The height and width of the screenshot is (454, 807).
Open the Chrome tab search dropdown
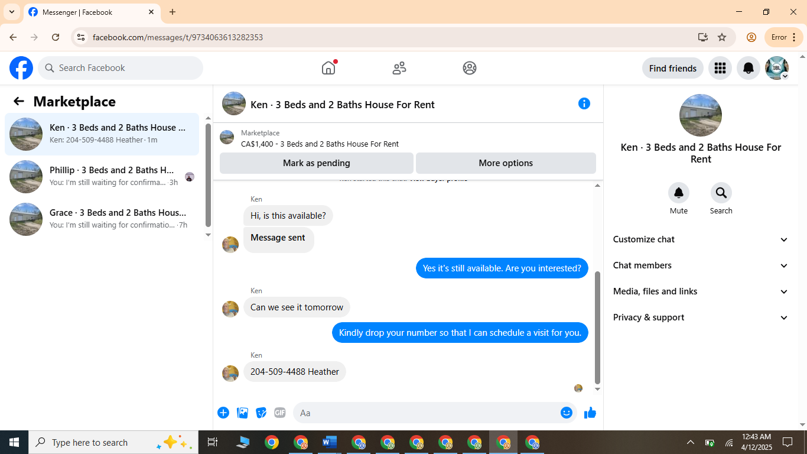pyautogui.click(x=12, y=12)
